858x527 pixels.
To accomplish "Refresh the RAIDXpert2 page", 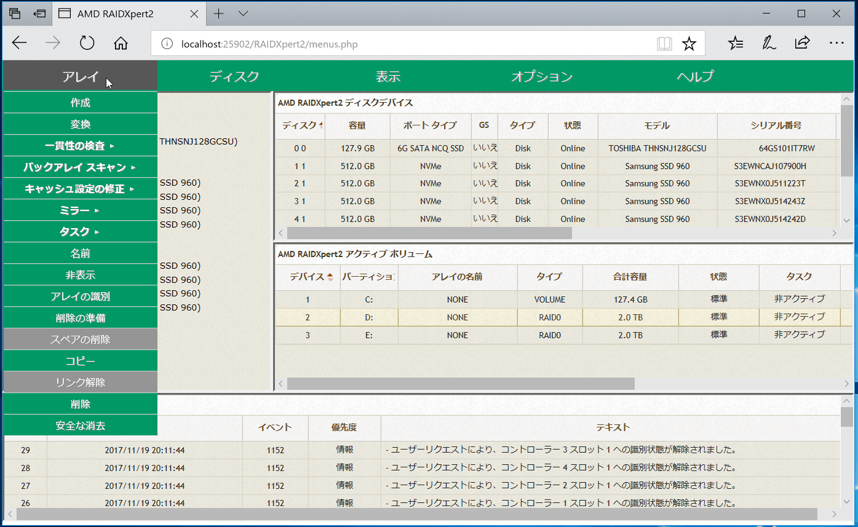I will coord(87,43).
